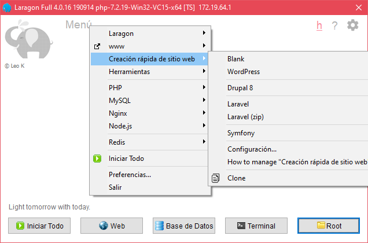Open the Redis menu entry
Screen dimensions: 368x243
(149, 142)
